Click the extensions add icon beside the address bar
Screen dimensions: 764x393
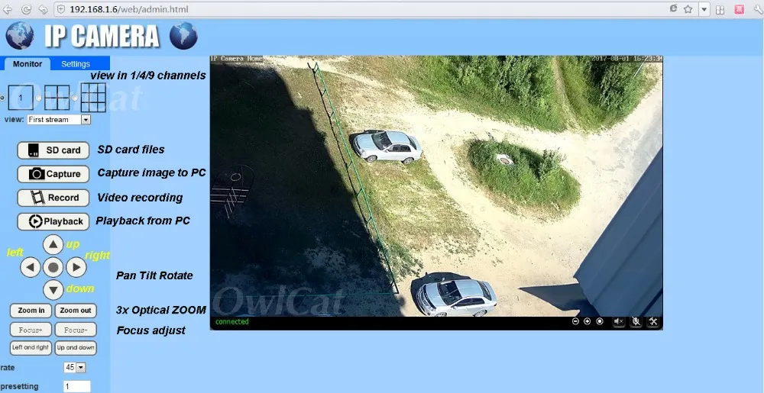pos(720,9)
